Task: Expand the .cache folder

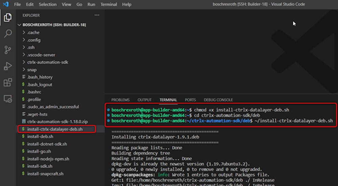Action: (x=33, y=32)
